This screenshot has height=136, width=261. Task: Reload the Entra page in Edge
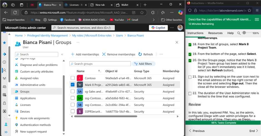(x=15, y=12)
